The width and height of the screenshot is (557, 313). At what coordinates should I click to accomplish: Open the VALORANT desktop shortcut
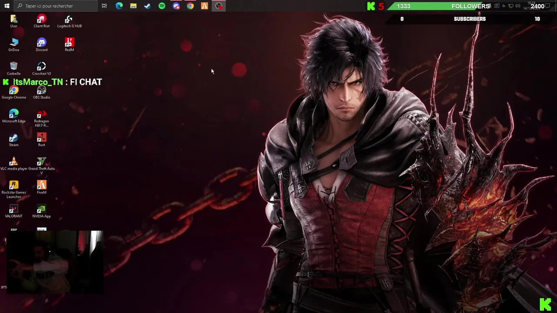click(13, 211)
